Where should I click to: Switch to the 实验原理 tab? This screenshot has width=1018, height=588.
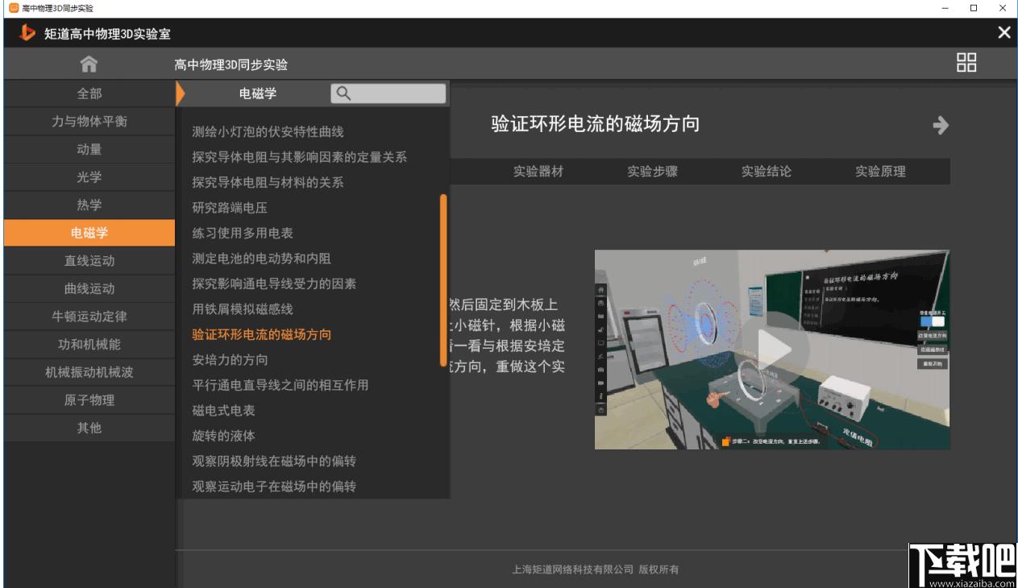click(x=881, y=172)
